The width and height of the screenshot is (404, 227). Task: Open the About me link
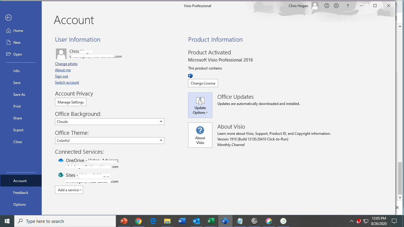[63, 70]
